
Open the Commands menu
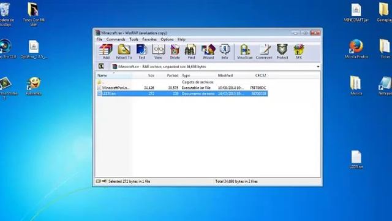point(116,39)
